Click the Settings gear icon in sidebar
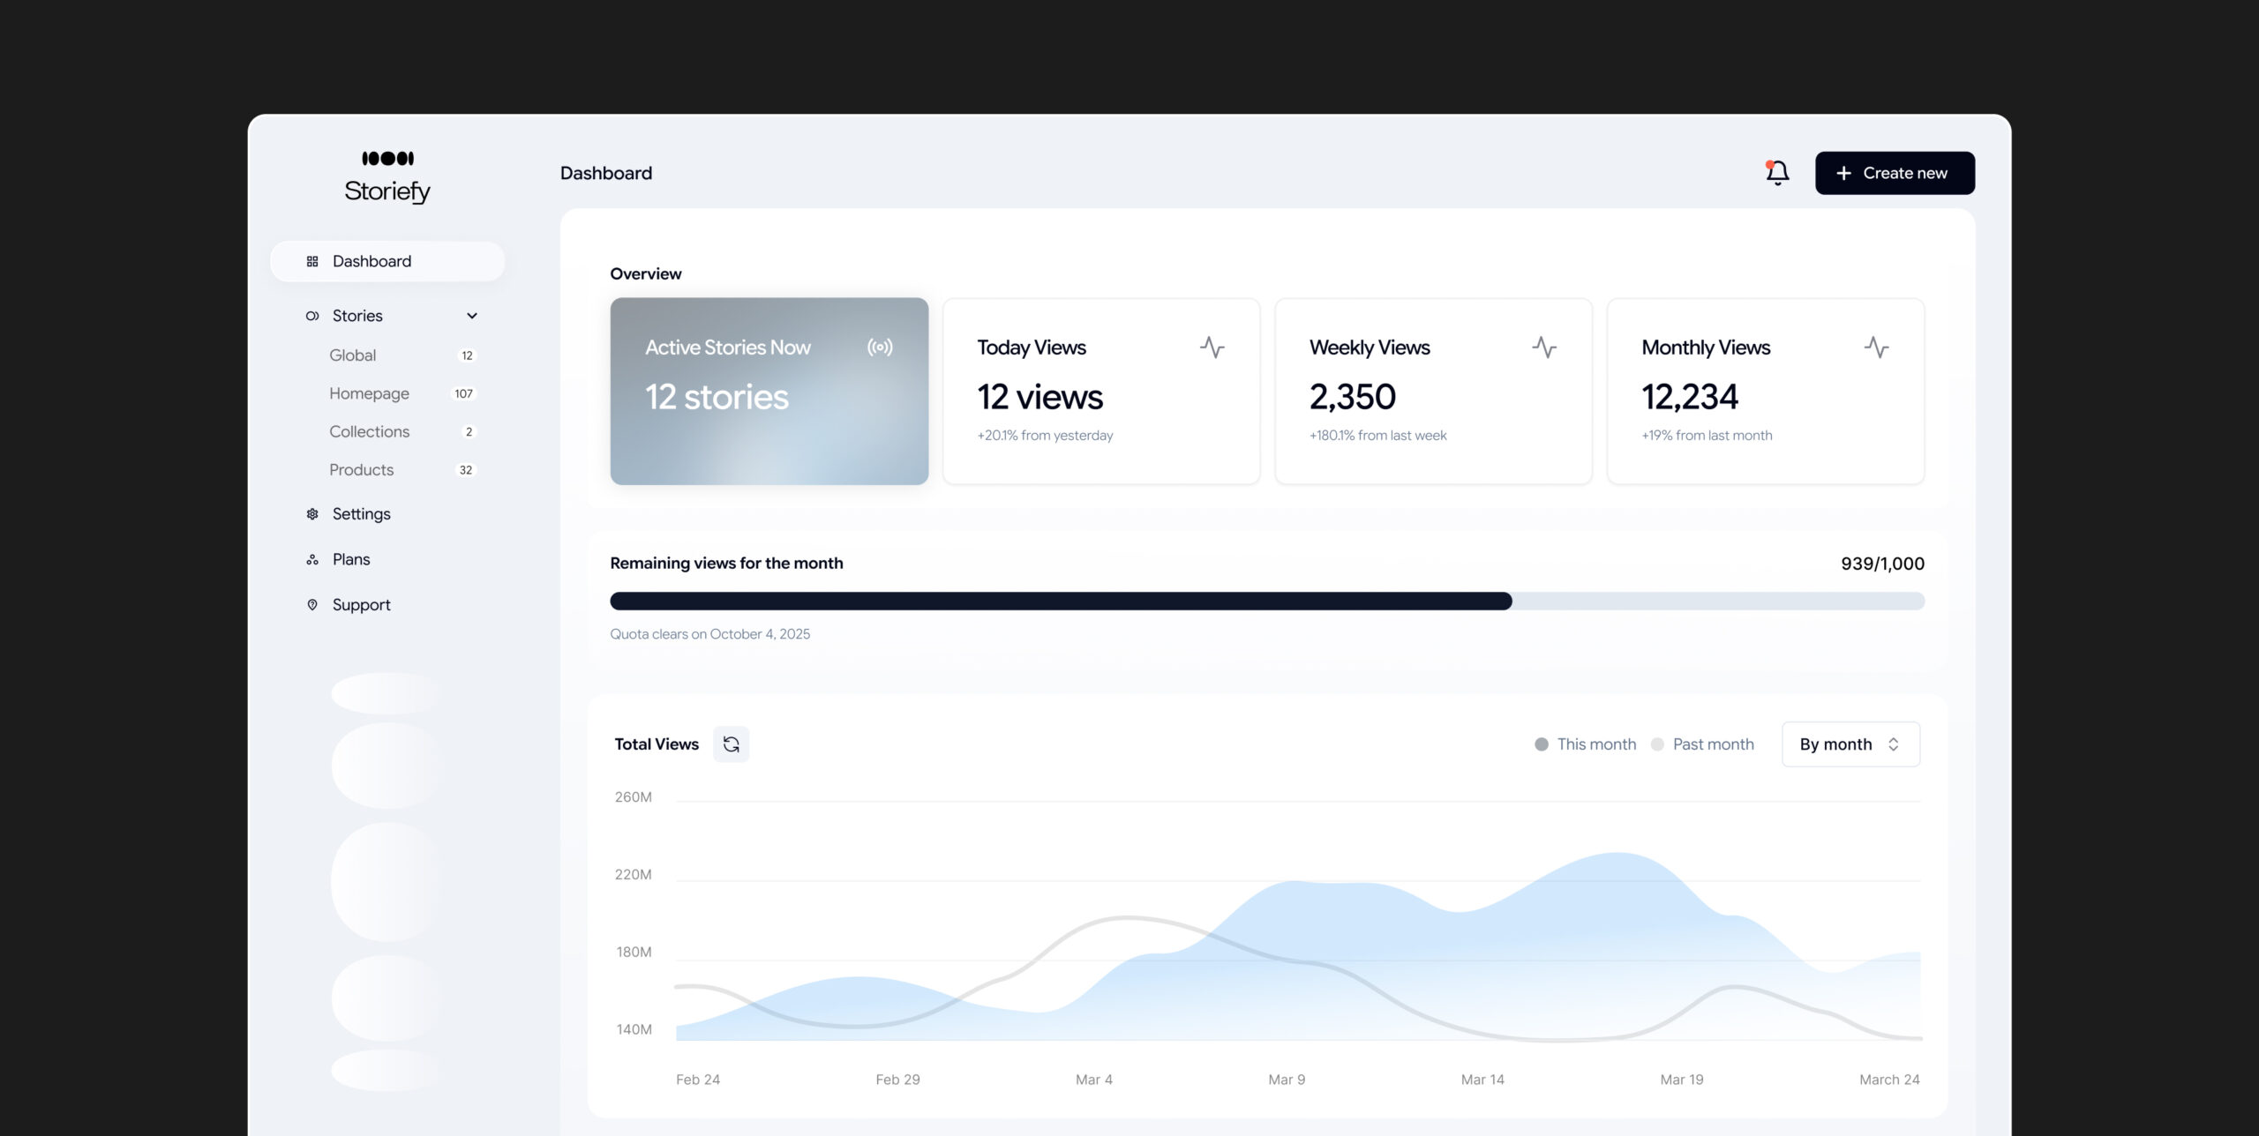This screenshot has width=2259, height=1136. point(312,514)
